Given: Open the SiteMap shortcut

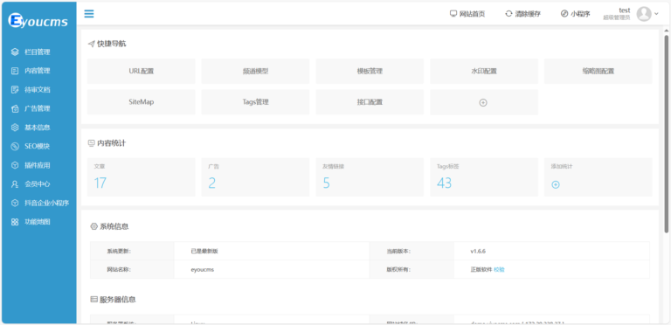Looking at the screenshot, I should coord(142,102).
